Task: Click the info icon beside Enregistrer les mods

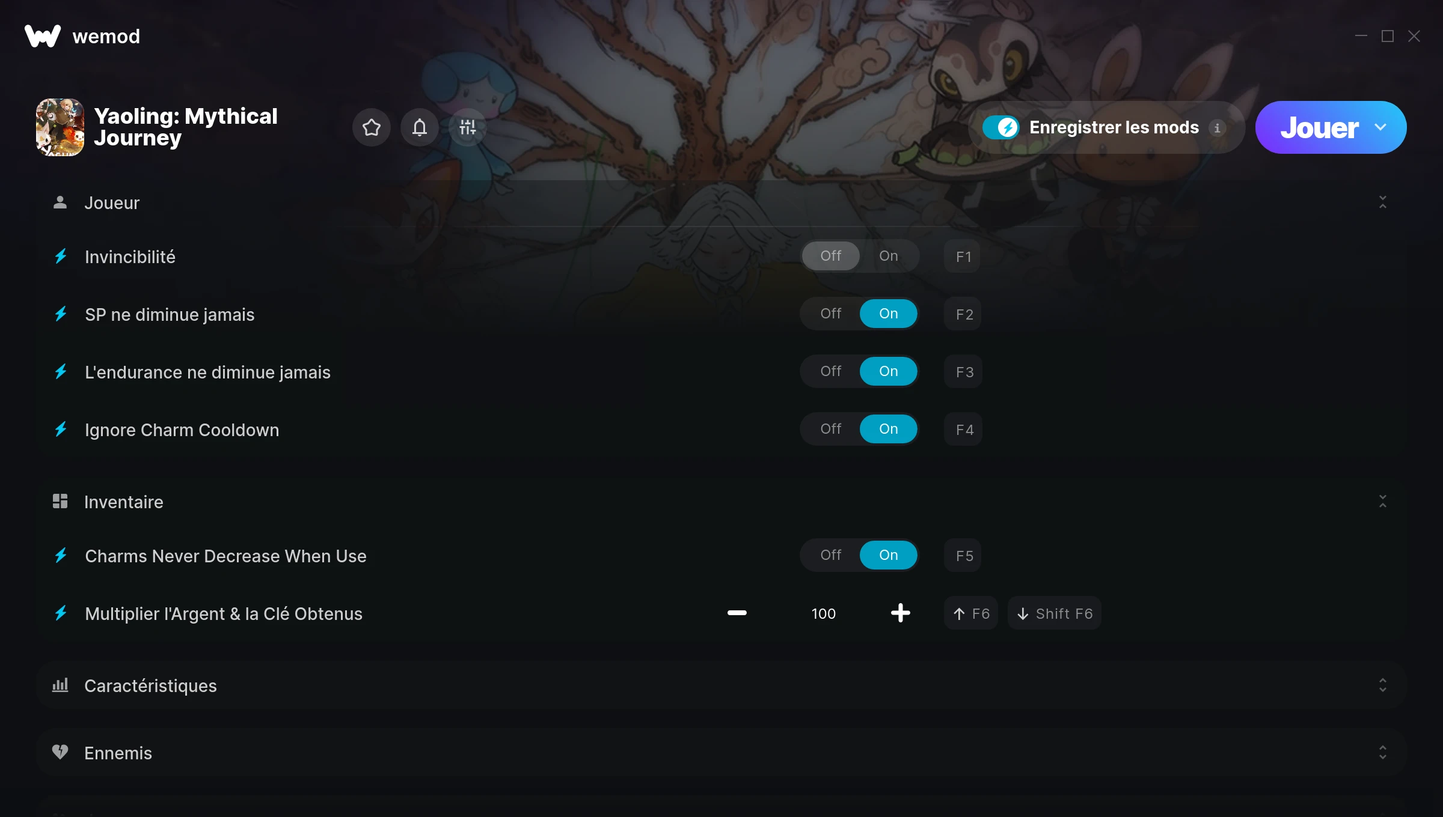Action: click(x=1217, y=128)
